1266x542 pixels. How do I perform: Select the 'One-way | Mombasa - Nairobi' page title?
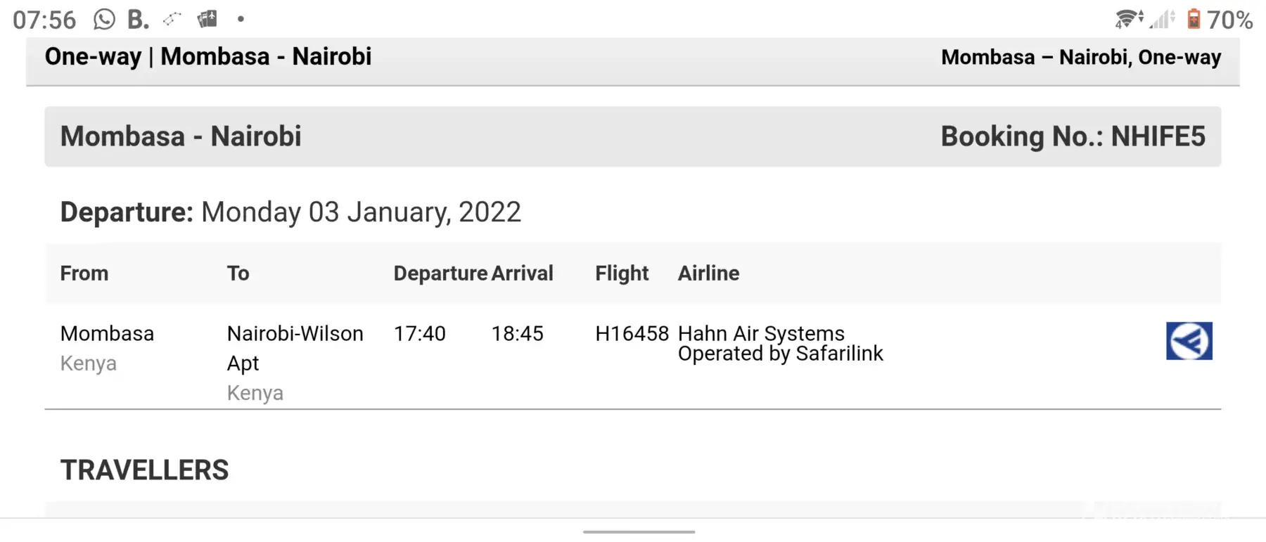[208, 57]
